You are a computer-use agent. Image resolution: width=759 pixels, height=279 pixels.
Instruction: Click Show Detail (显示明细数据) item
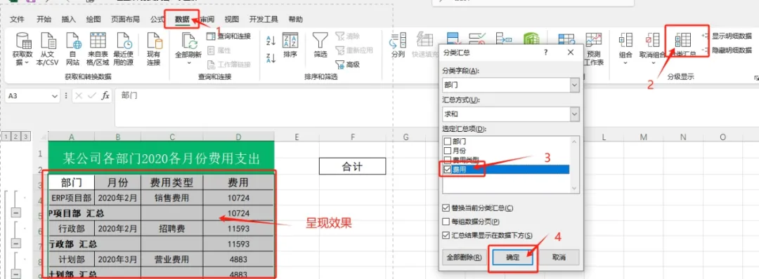click(727, 36)
